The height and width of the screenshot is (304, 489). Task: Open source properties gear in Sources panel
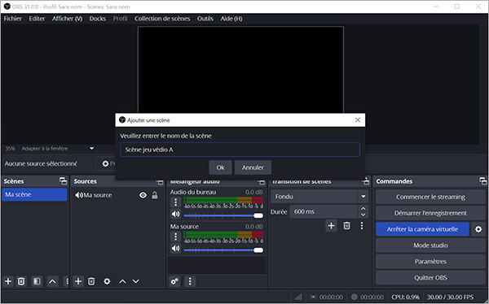107,281
